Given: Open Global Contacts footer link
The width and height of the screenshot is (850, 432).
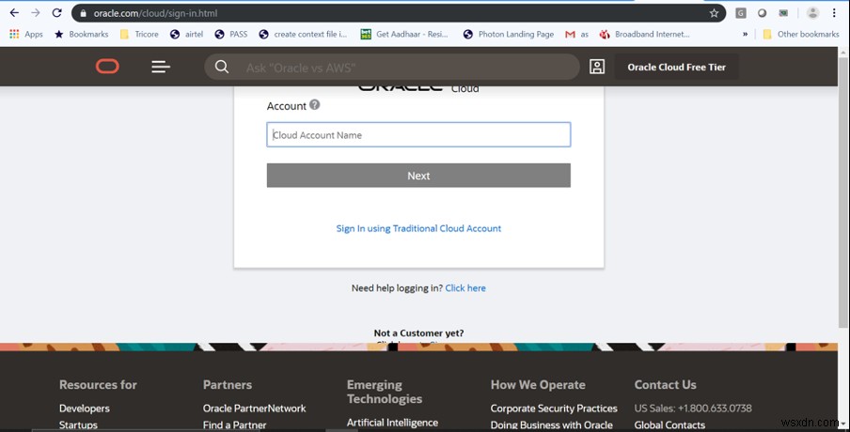Looking at the screenshot, I should [x=670, y=425].
